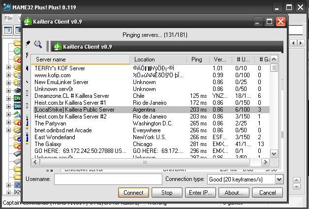This screenshot has height=209, width=309.
Task: Select "East Wonderland" server row
Action: [x=151, y=137]
